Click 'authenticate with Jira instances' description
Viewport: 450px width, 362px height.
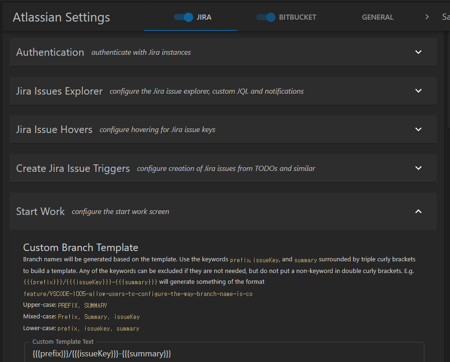point(141,52)
